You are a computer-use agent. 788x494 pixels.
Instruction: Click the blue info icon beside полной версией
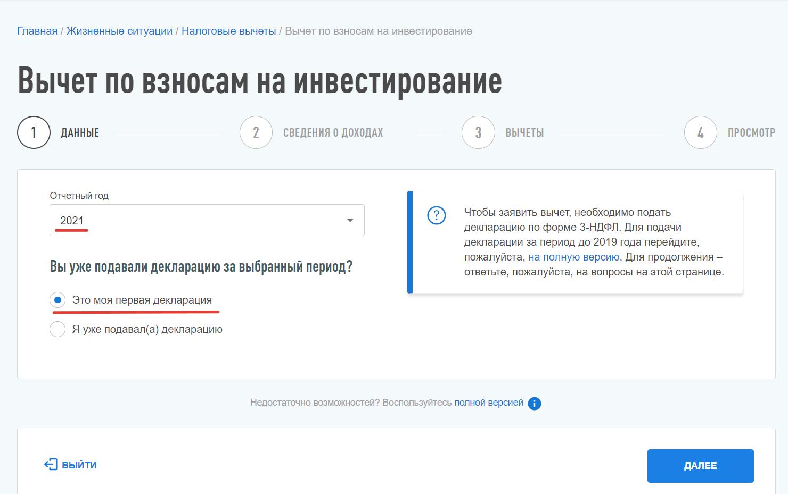point(535,404)
